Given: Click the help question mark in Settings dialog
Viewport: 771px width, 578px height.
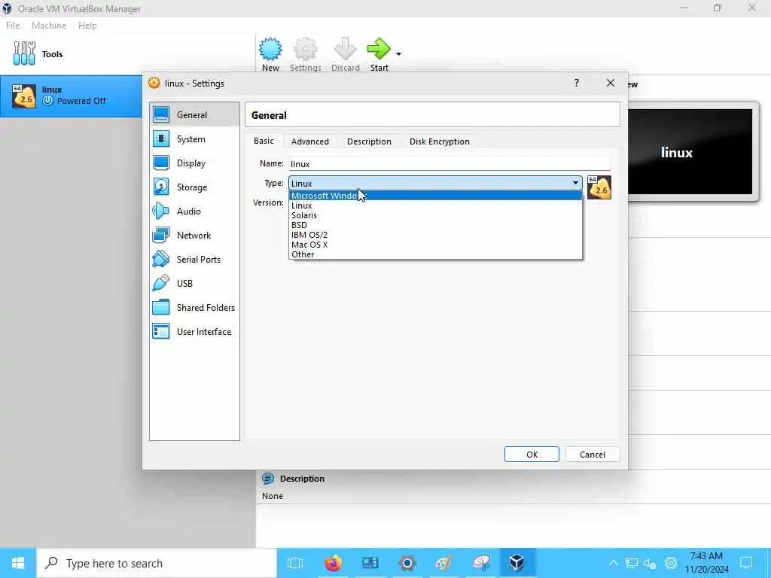Looking at the screenshot, I should 576,83.
